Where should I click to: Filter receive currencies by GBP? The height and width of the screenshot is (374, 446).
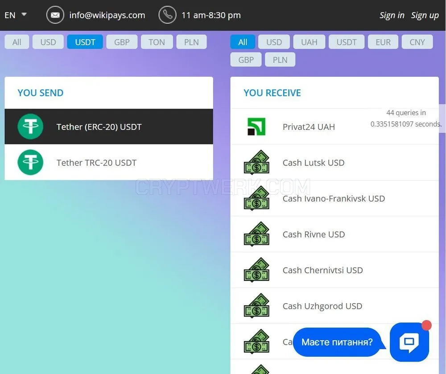point(246,60)
